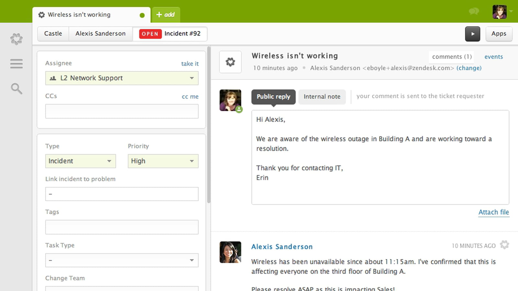Viewport: 518px width, 291px height.
Task: Open the Zendesk home logo in sidebar
Action: point(16,39)
